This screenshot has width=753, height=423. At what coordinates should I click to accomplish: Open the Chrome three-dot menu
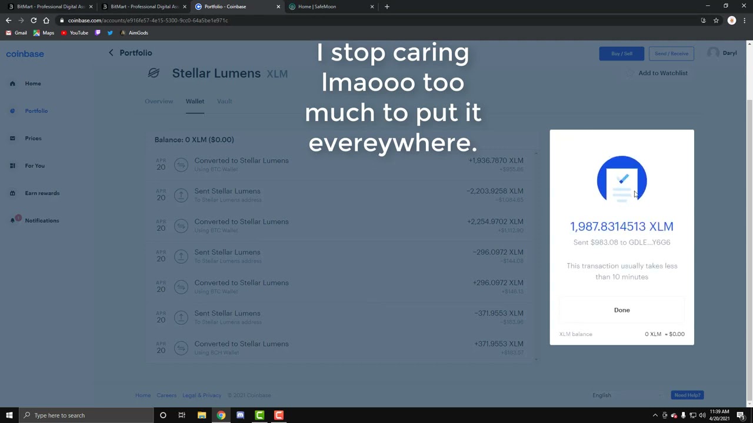point(744,21)
